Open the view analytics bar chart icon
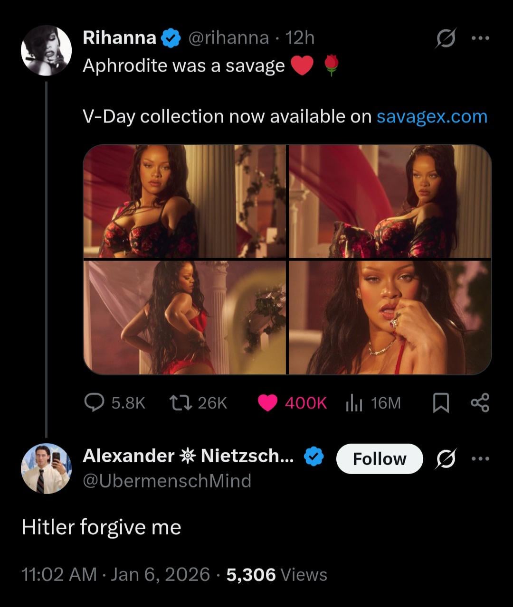 click(x=354, y=403)
